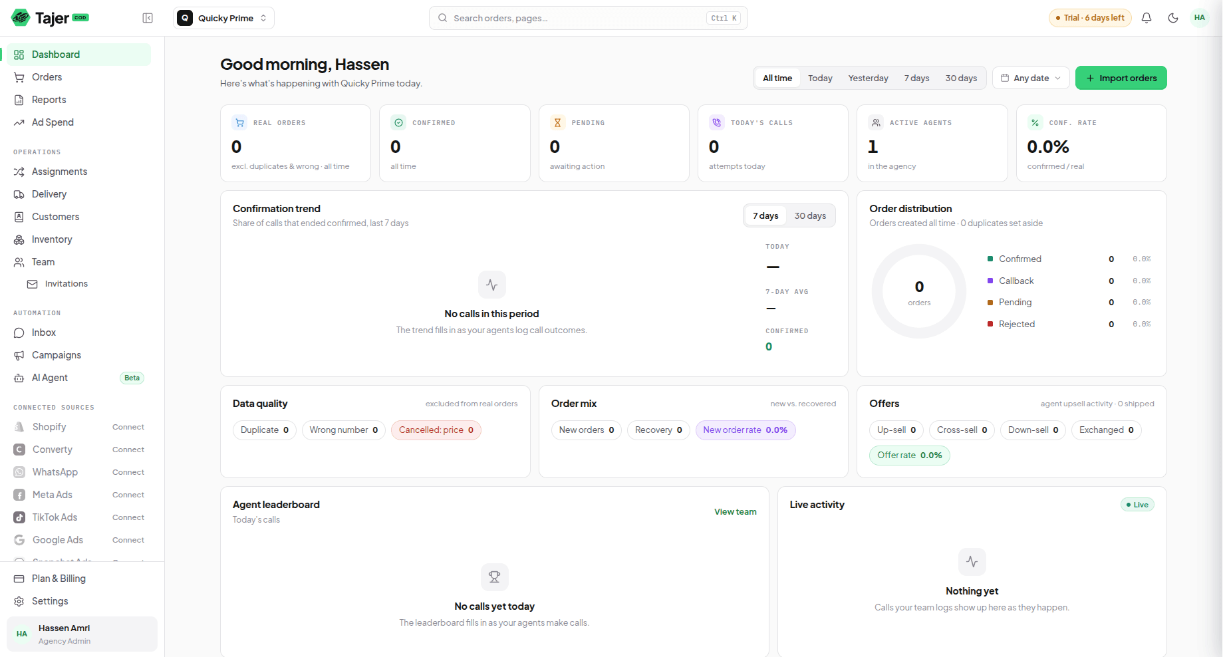
Task: Select the top 30 days range tab
Action: point(961,78)
